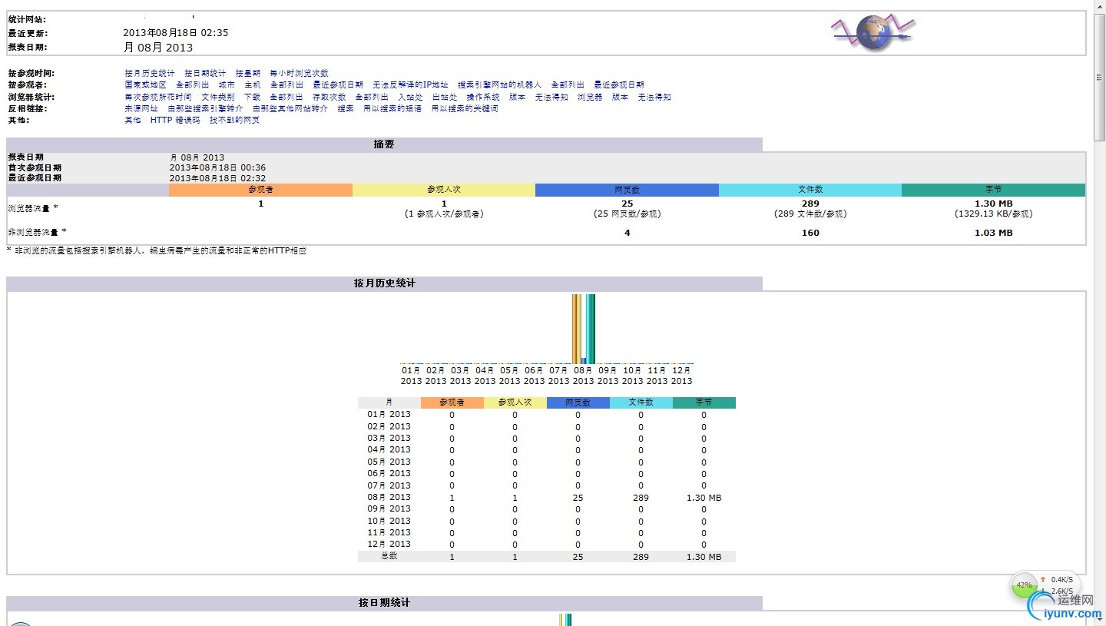Screen dimensions: 1106x626
Task: Click yellow 参观人次 header in summary table
Action: 444,190
